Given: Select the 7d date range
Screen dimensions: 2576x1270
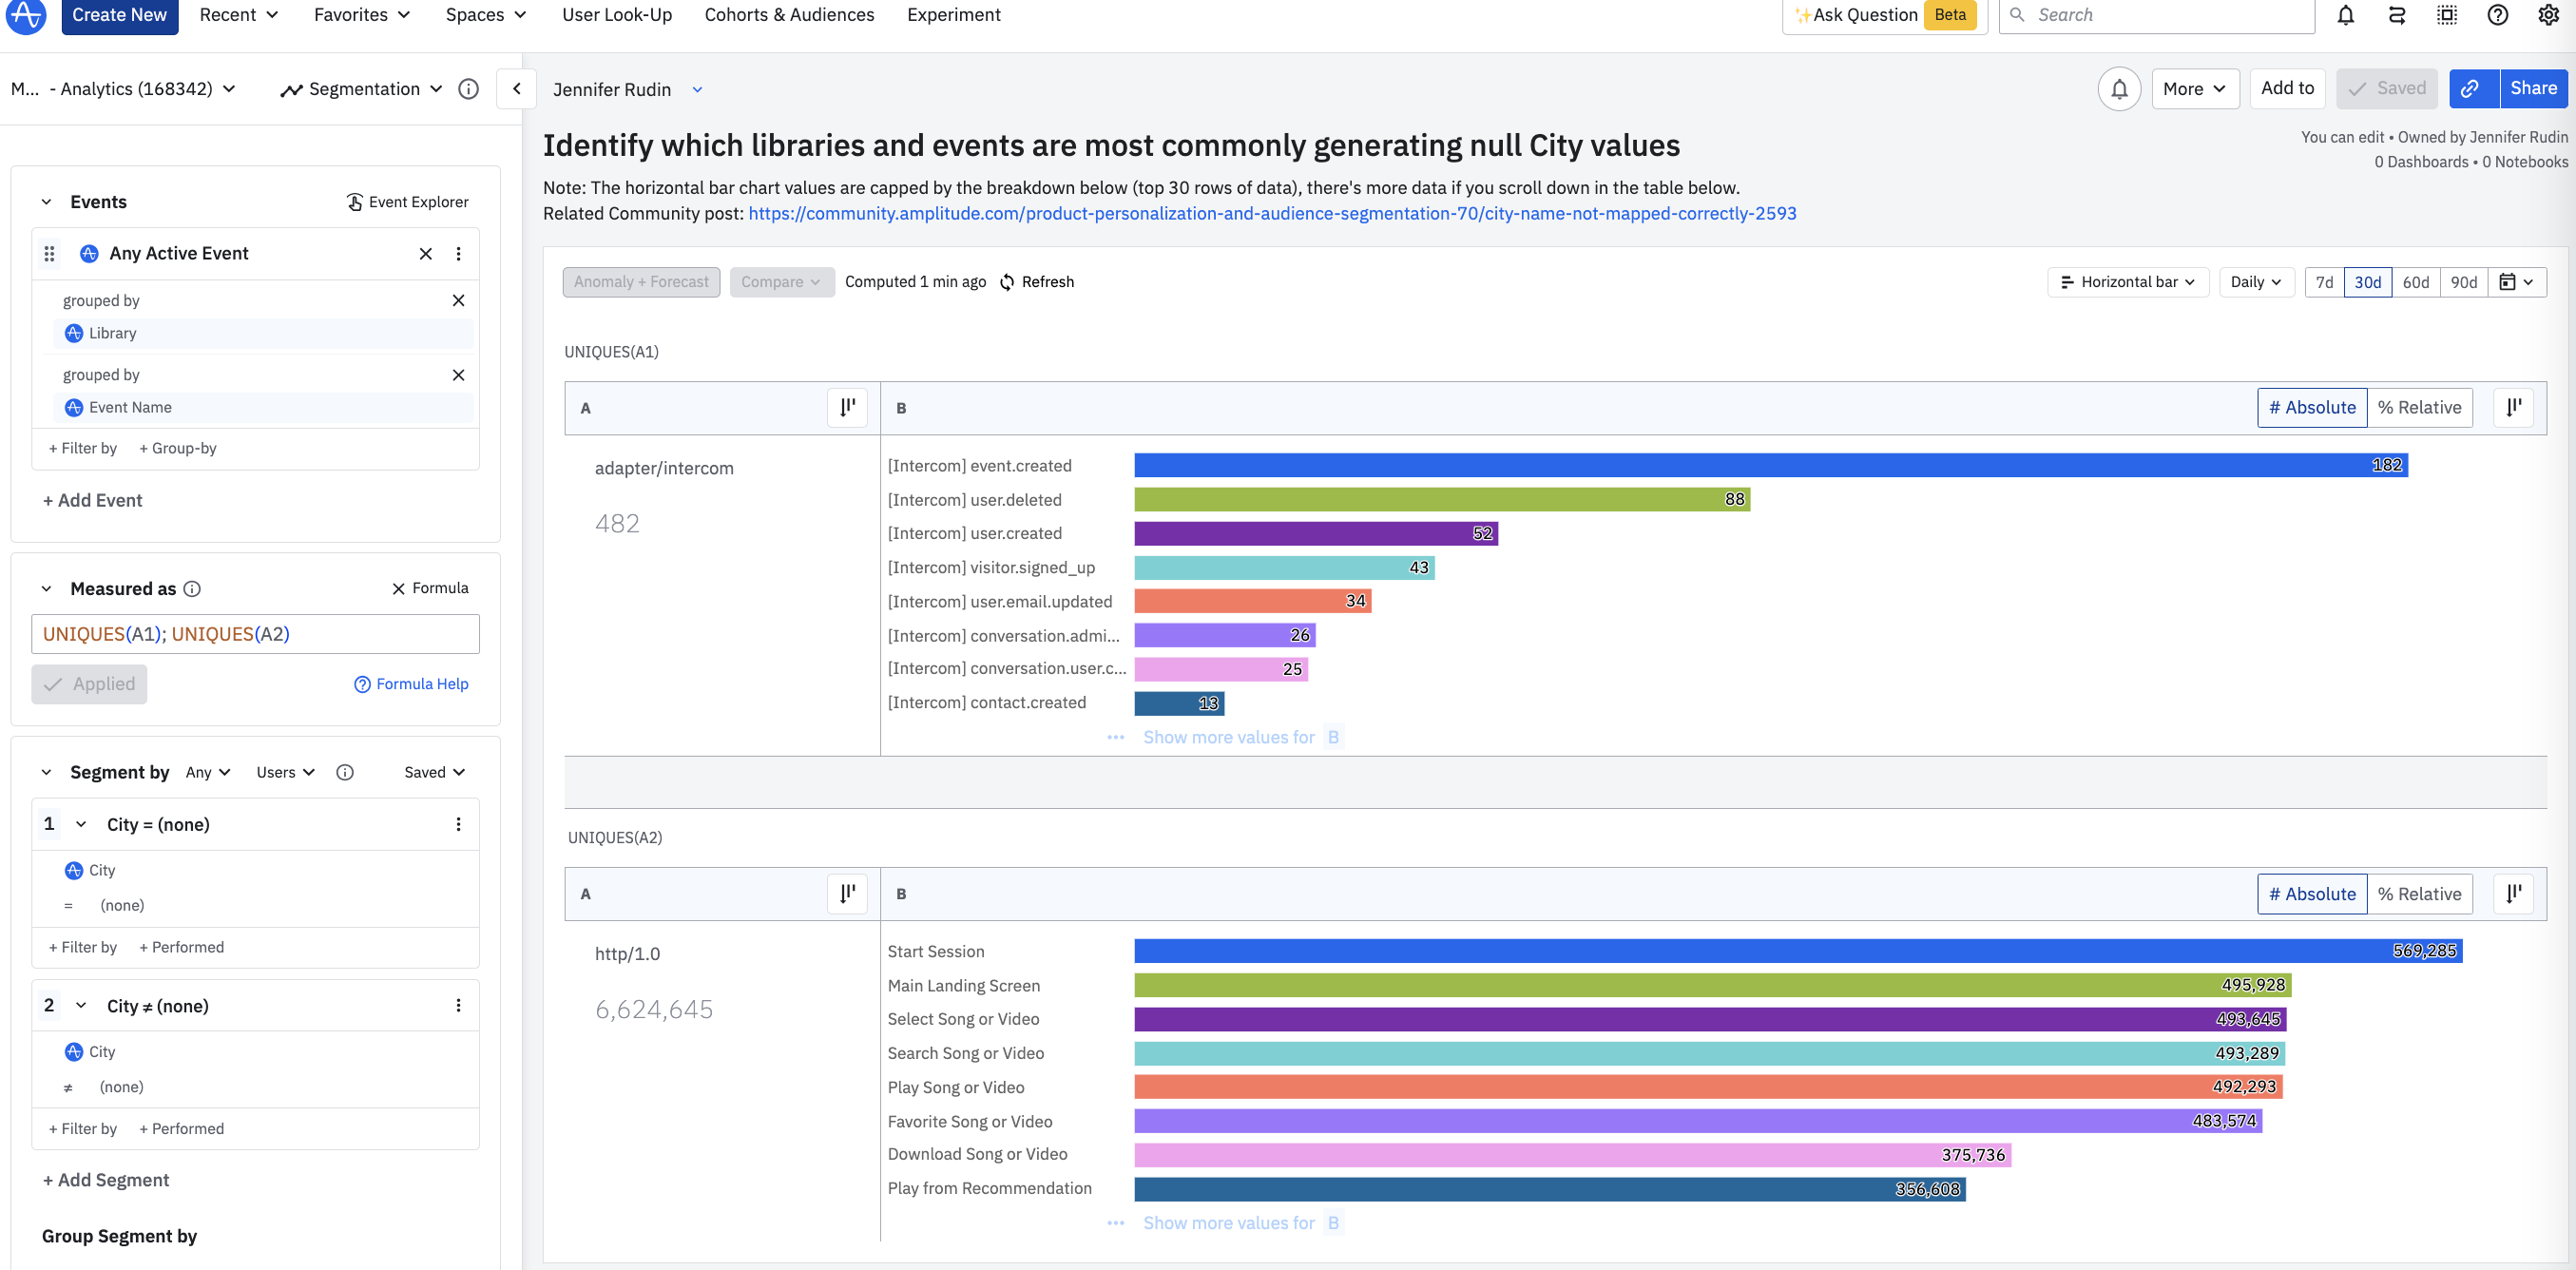Looking at the screenshot, I should point(2324,282).
